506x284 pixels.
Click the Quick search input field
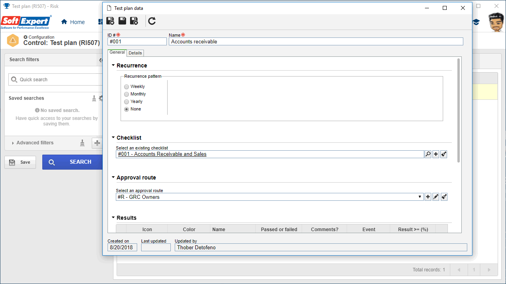click(56, 79)
